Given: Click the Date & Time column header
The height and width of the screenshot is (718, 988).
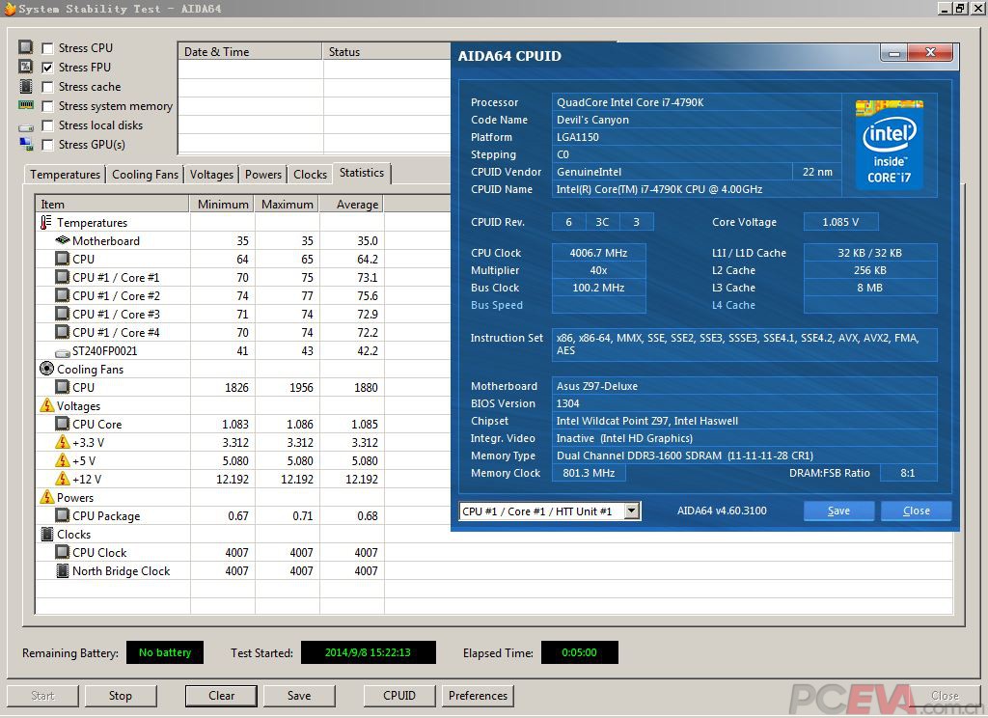Looking at the screenshot, I should pyautogui.click(x=250, y=52).
